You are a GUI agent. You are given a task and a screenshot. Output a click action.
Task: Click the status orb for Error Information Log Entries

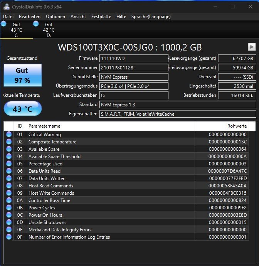[x=9, y=237]
